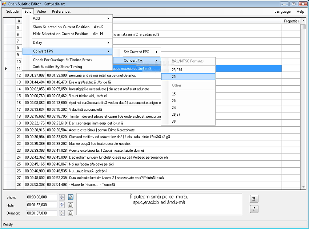Click the Hide time spinner arrows
This screenshot has height=229, width=309.
point(62,205)
